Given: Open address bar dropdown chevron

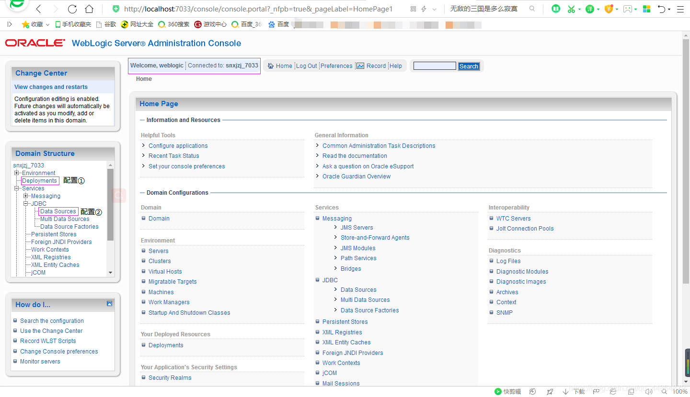Looking at the screenshot, I should (435, 9).
